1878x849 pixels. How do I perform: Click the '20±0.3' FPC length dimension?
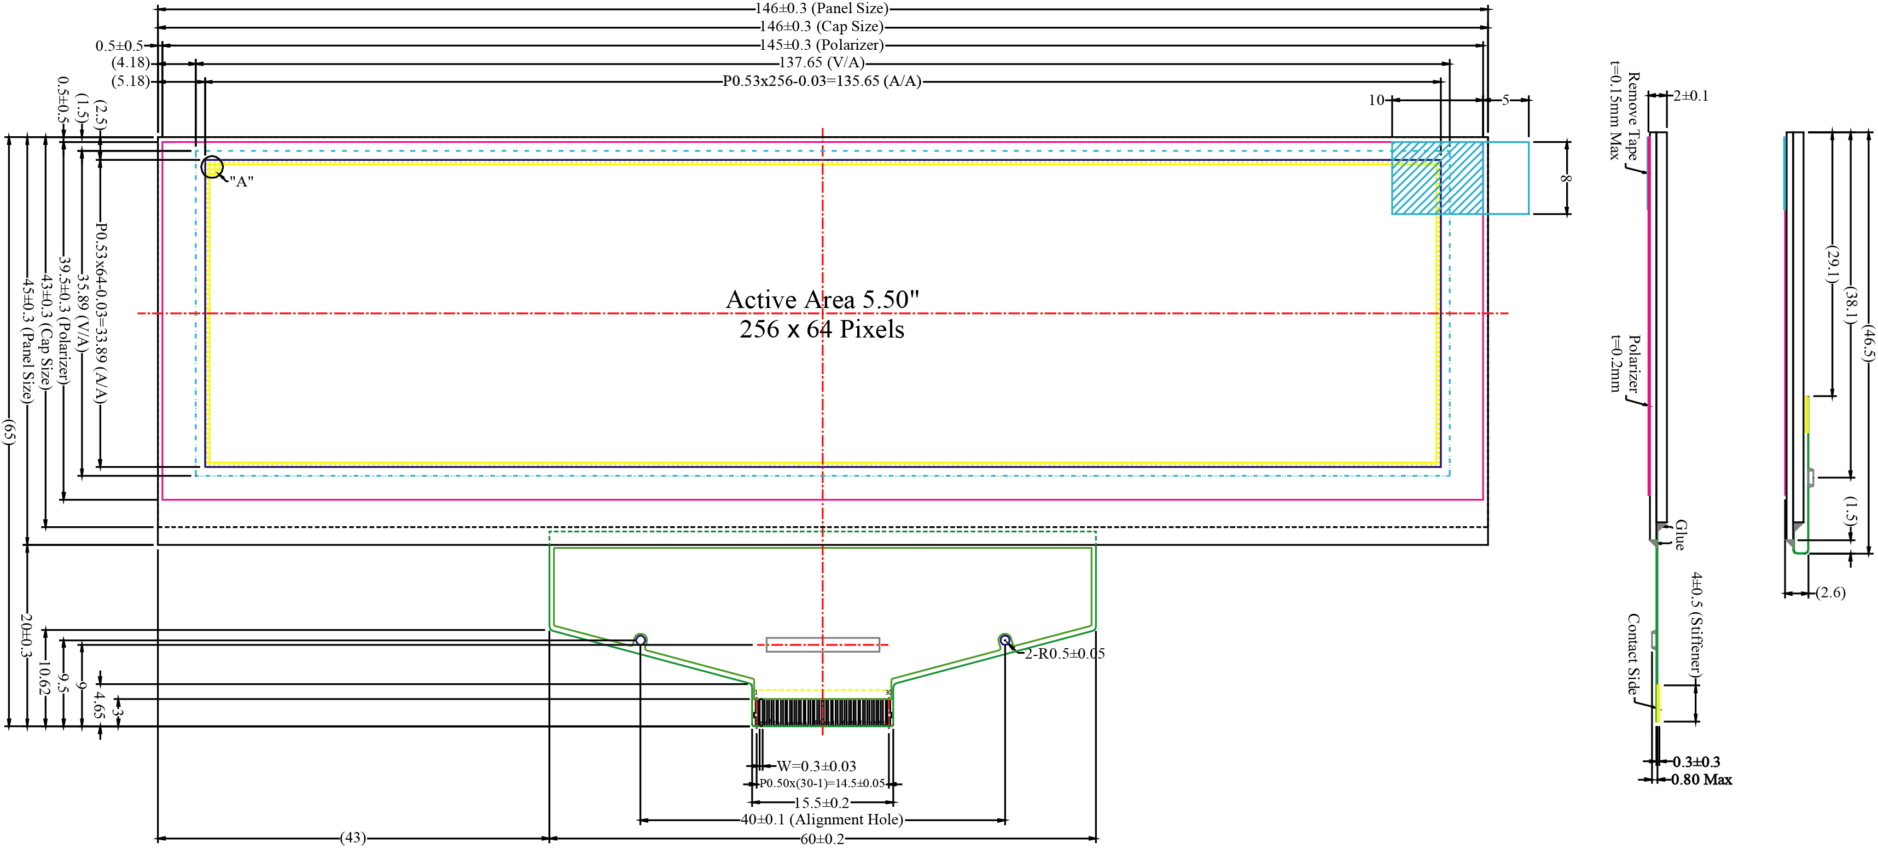[27, 636]
